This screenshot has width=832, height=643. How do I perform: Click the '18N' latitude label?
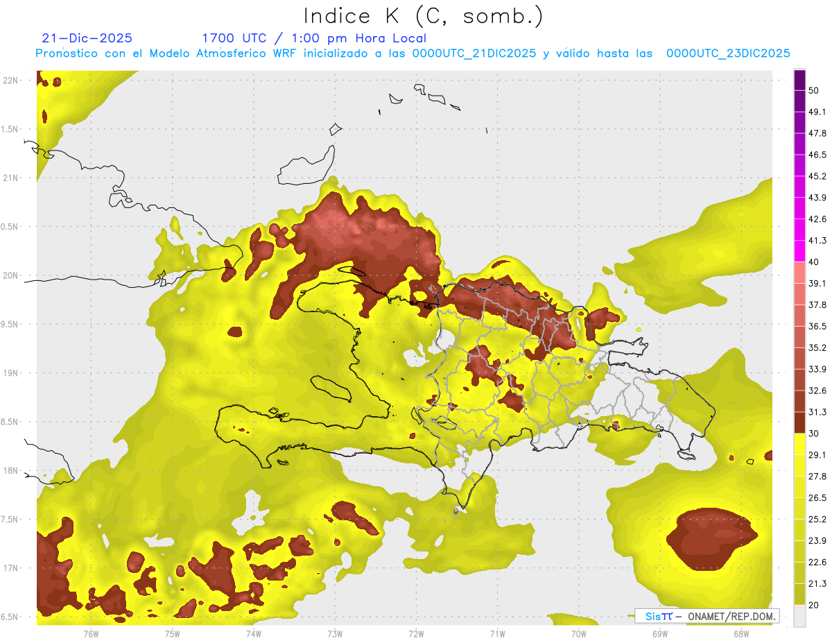coord(10,471)
